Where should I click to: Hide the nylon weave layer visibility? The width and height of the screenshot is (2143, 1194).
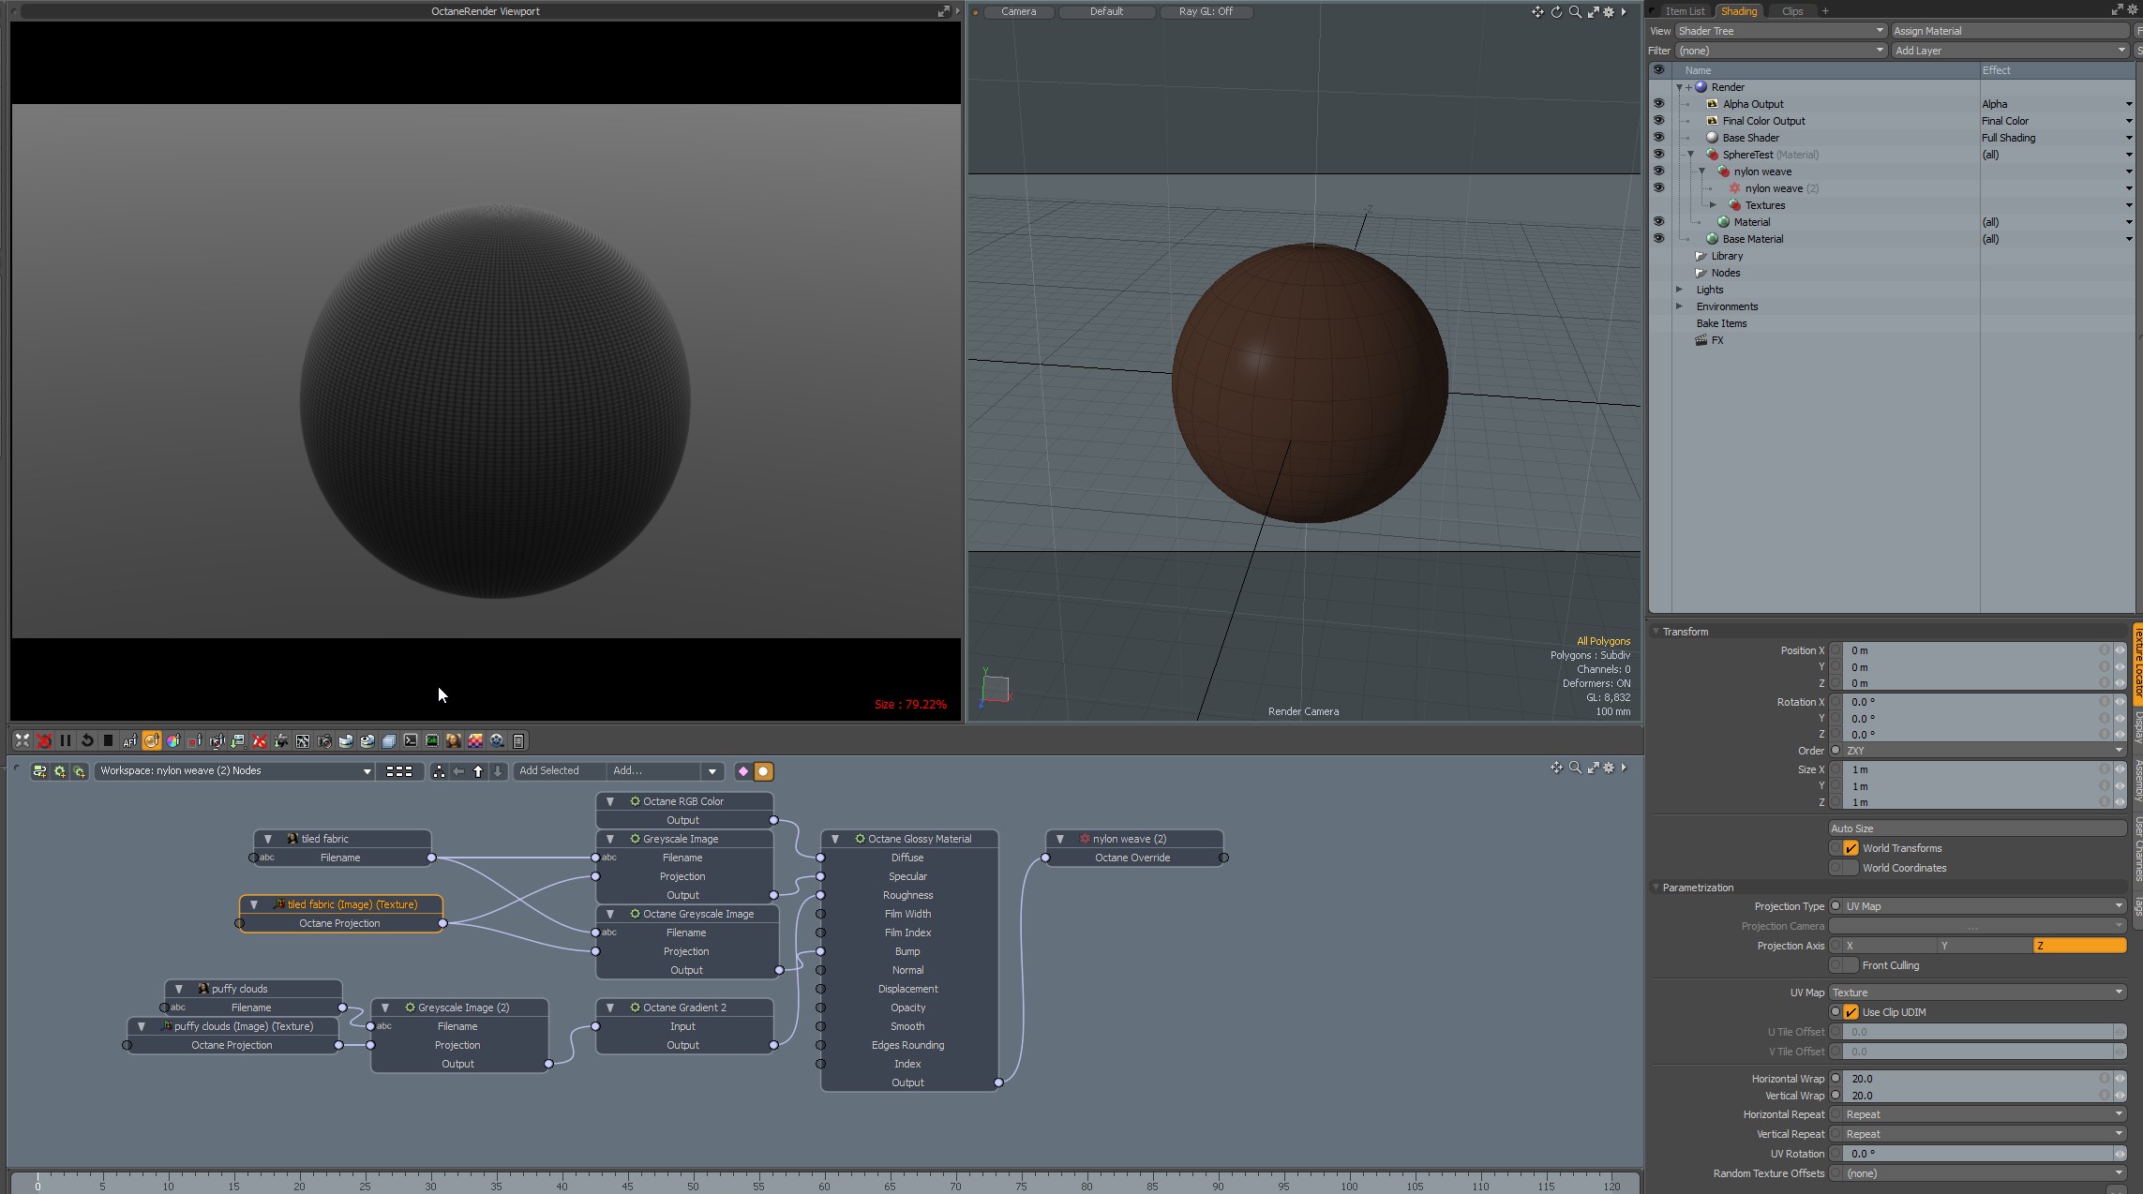click(1658, 172)
